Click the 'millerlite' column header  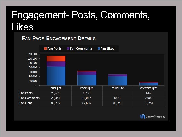(118, 88)
